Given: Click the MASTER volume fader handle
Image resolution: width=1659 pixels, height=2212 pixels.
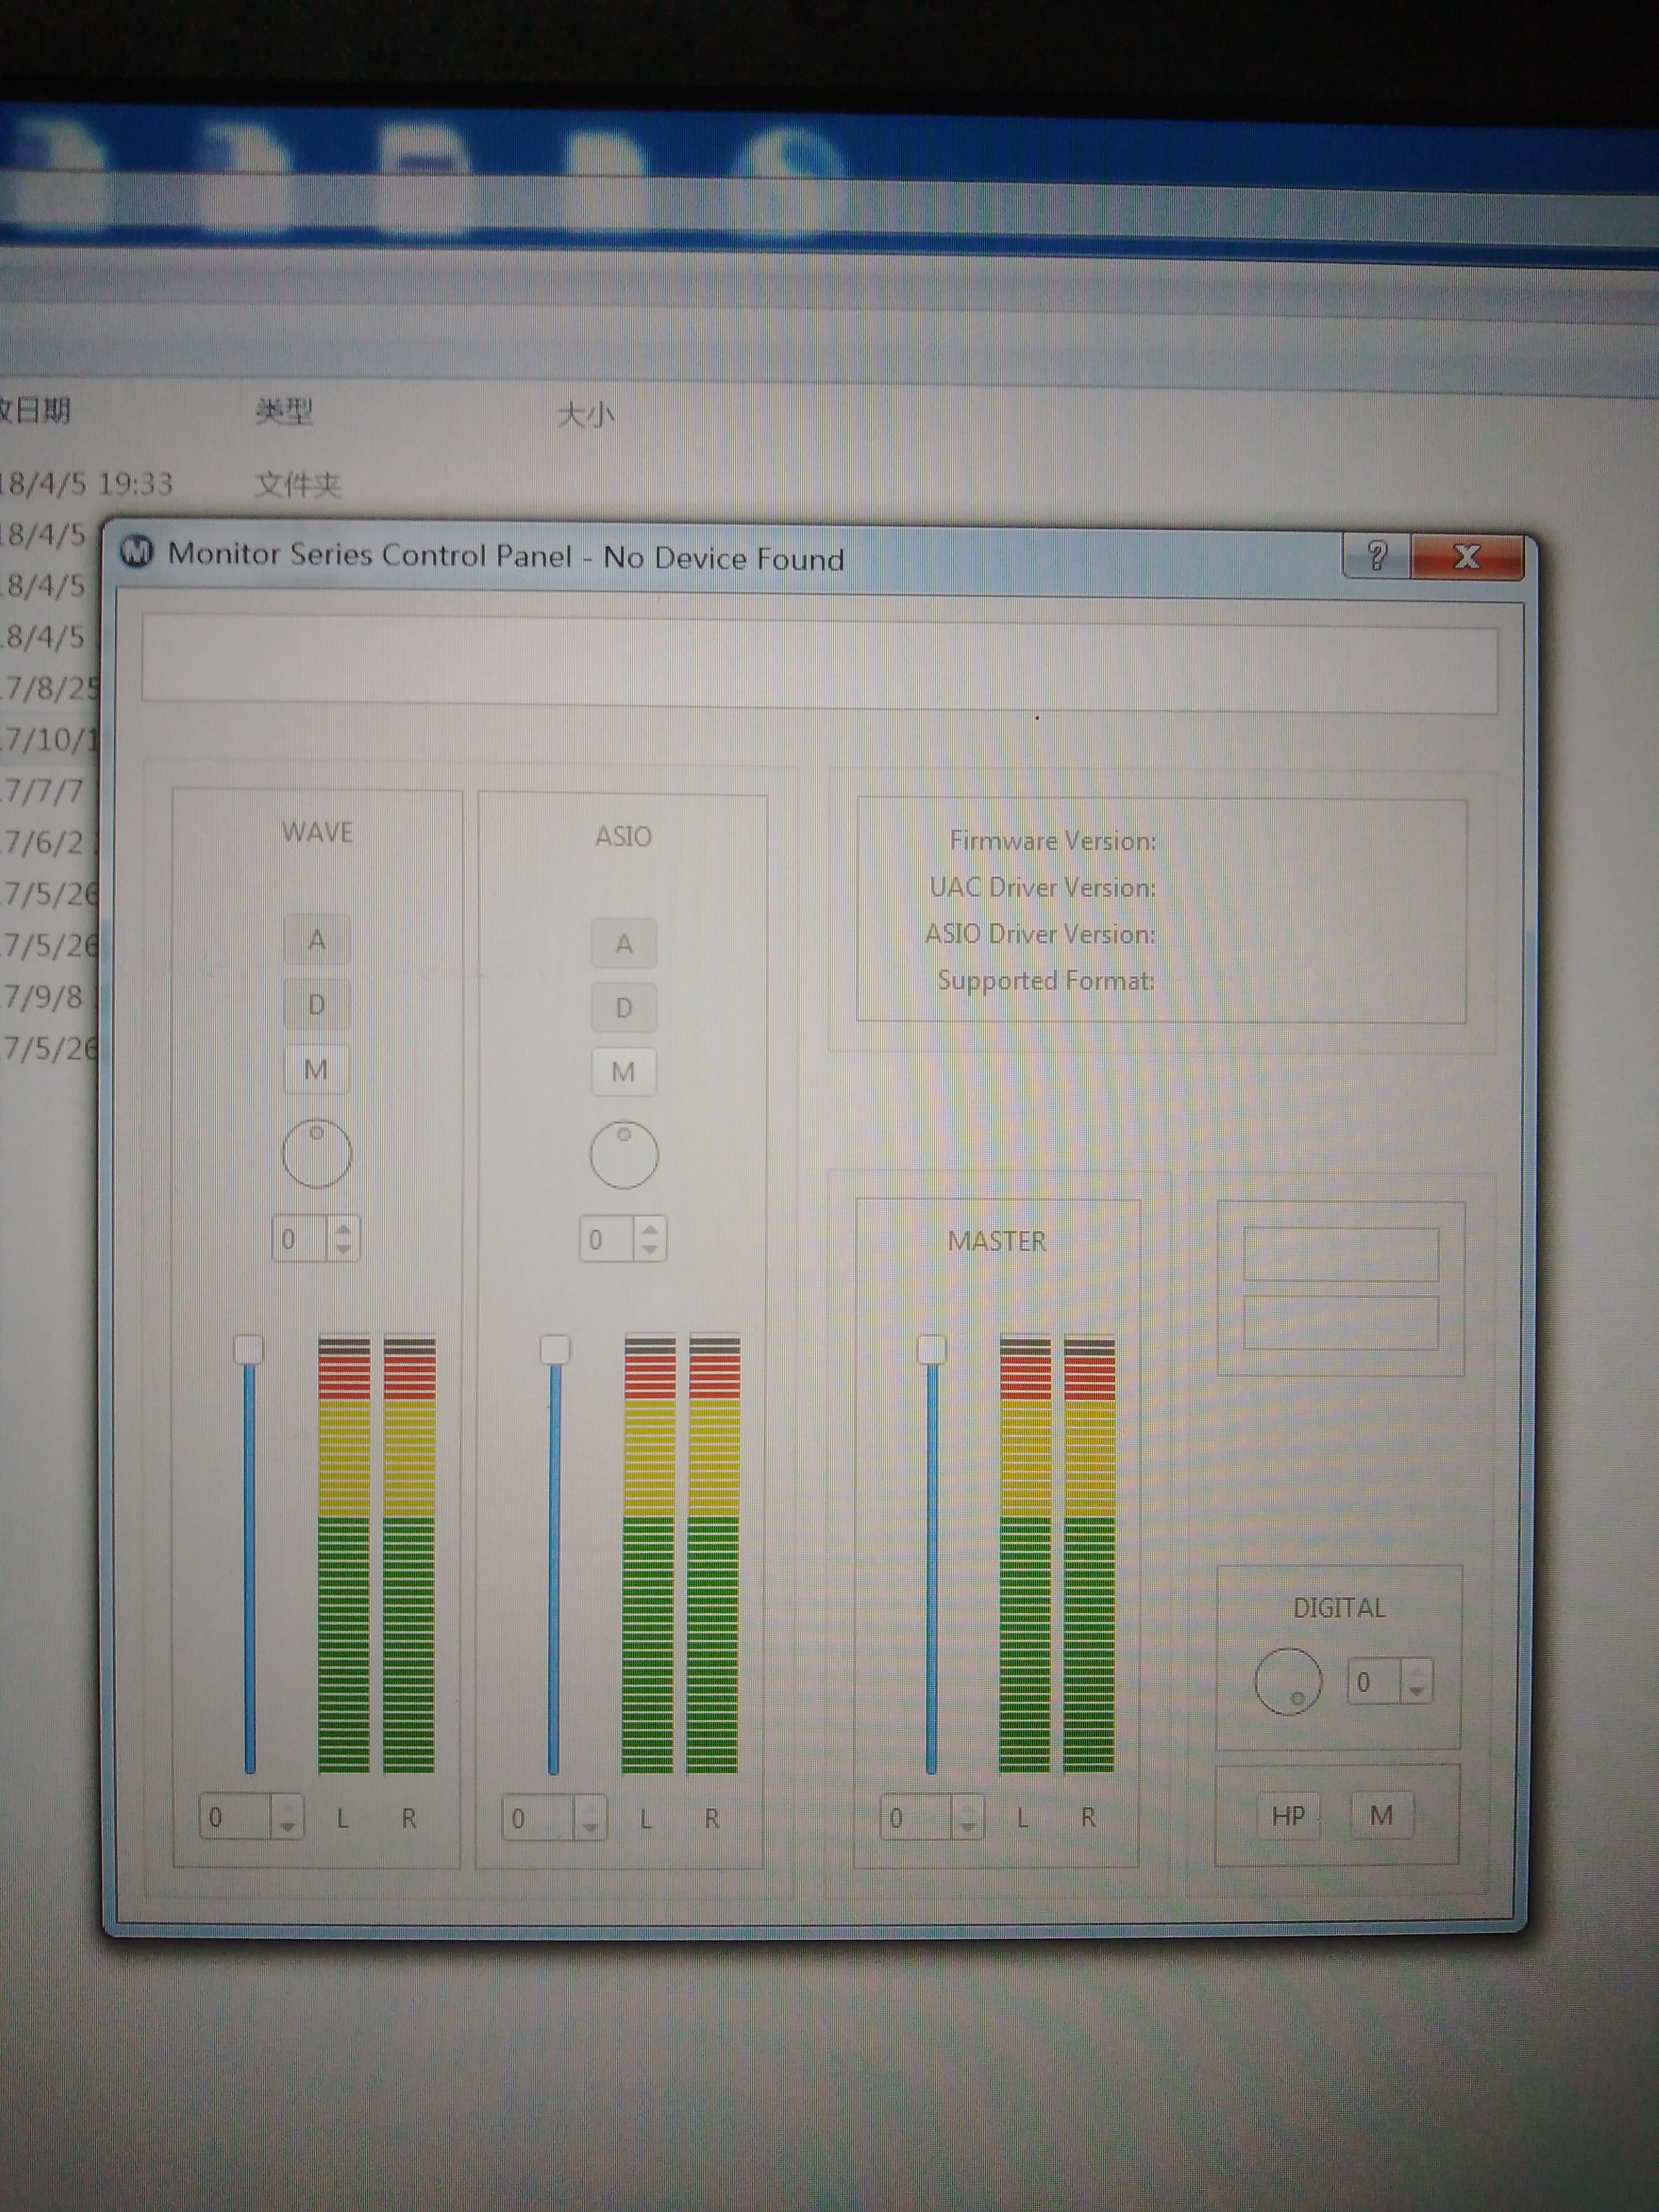Looking at the screenshot, I should click(x=932, y=1349).
